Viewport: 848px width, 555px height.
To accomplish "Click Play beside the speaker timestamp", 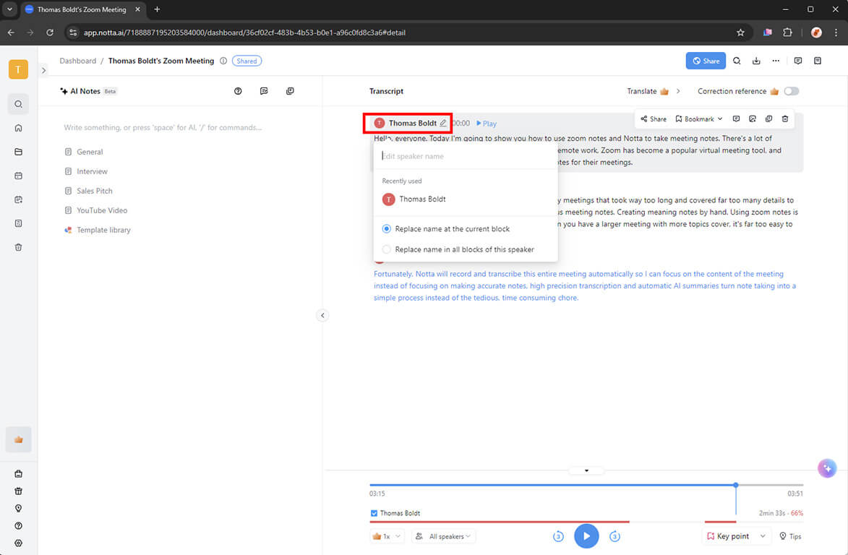I will (x=487, y=124).
